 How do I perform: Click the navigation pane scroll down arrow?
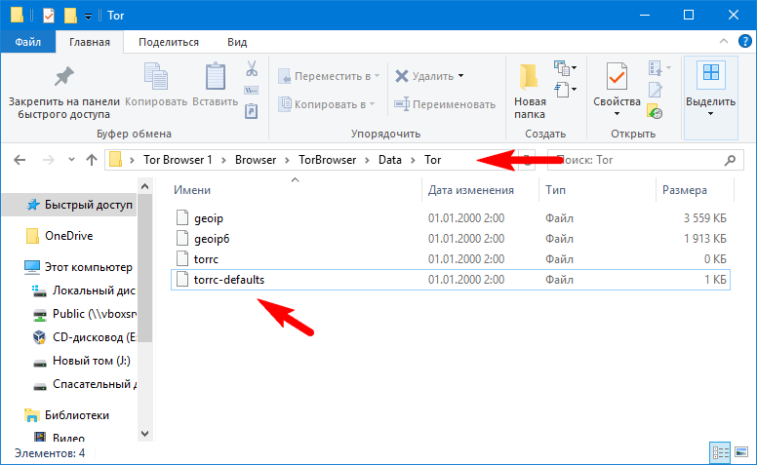pos(144,434)
